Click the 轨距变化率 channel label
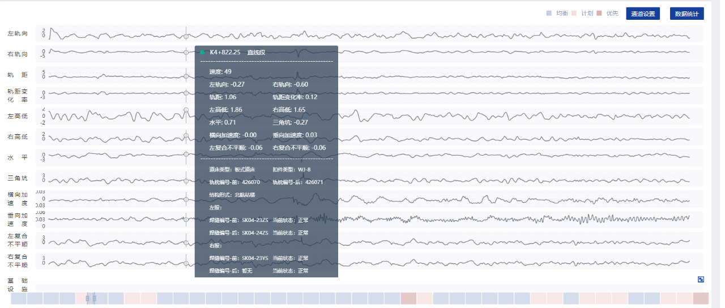 coord(18,95)
